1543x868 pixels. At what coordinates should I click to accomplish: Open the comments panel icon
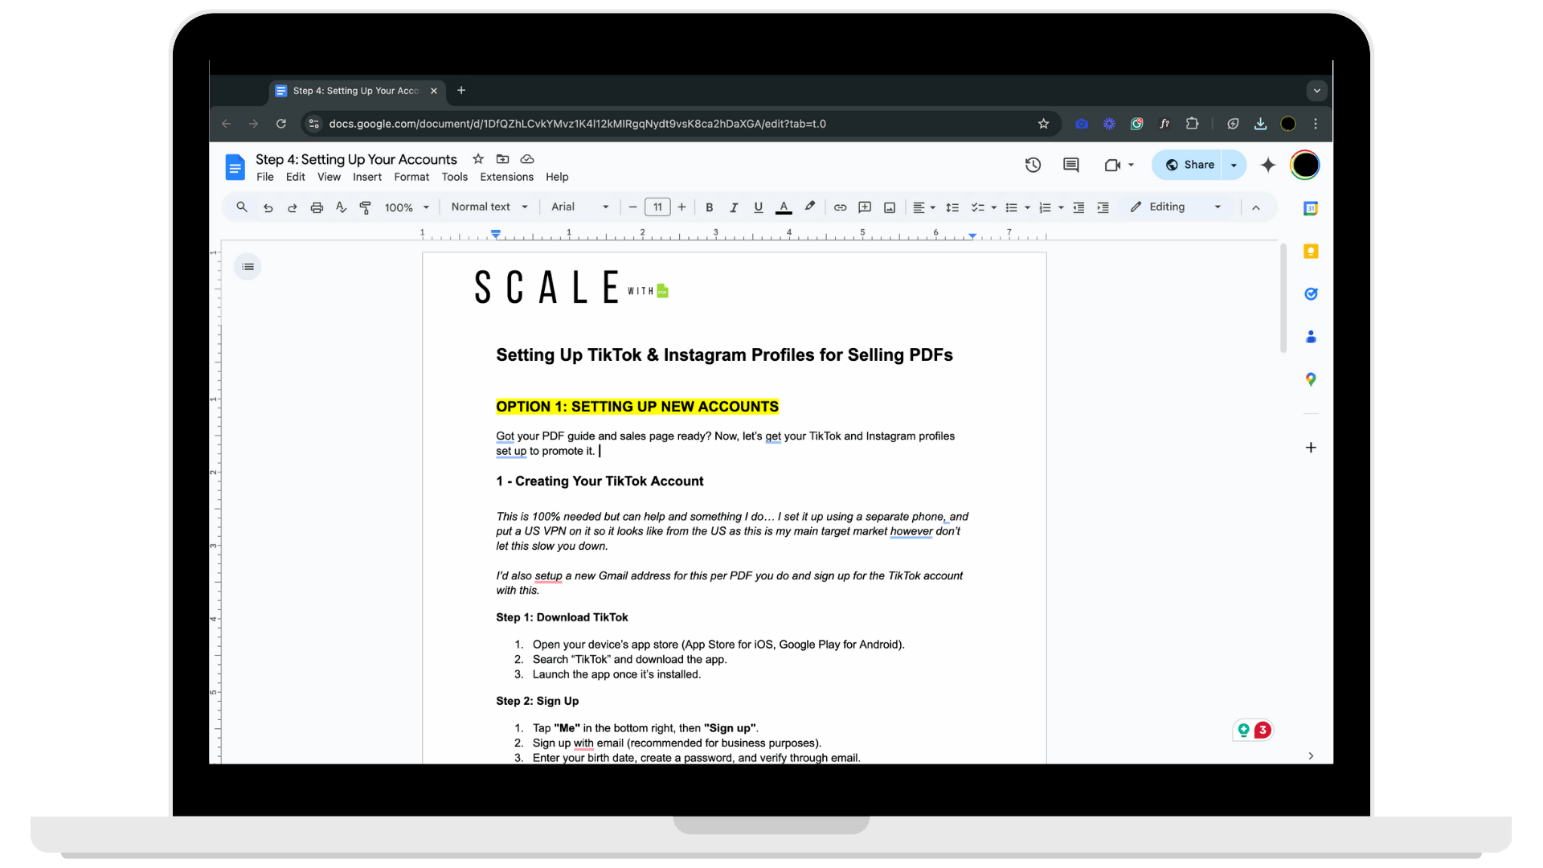[x=1070, y=165]
